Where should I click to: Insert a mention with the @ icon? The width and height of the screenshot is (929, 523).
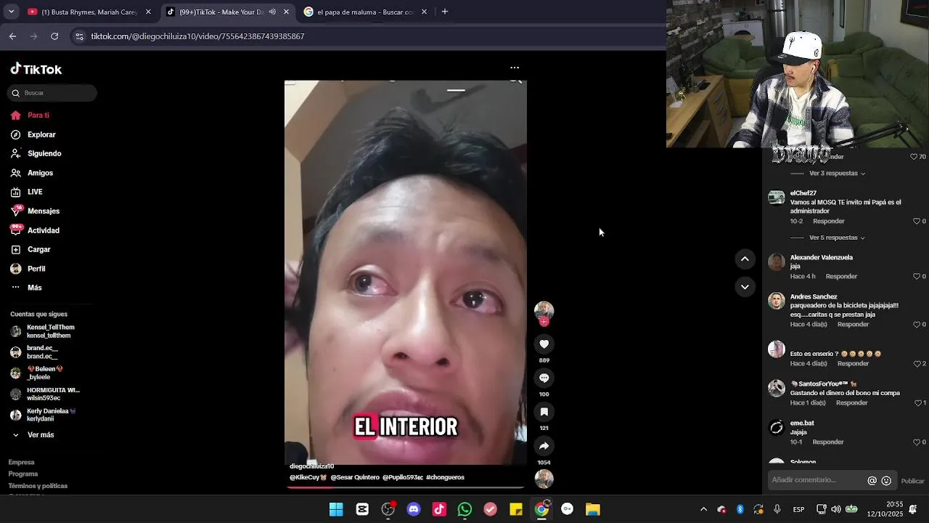[872, 481]
